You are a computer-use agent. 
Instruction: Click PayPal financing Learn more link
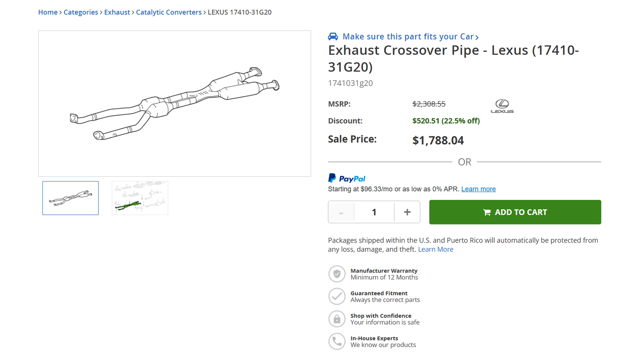478,189
